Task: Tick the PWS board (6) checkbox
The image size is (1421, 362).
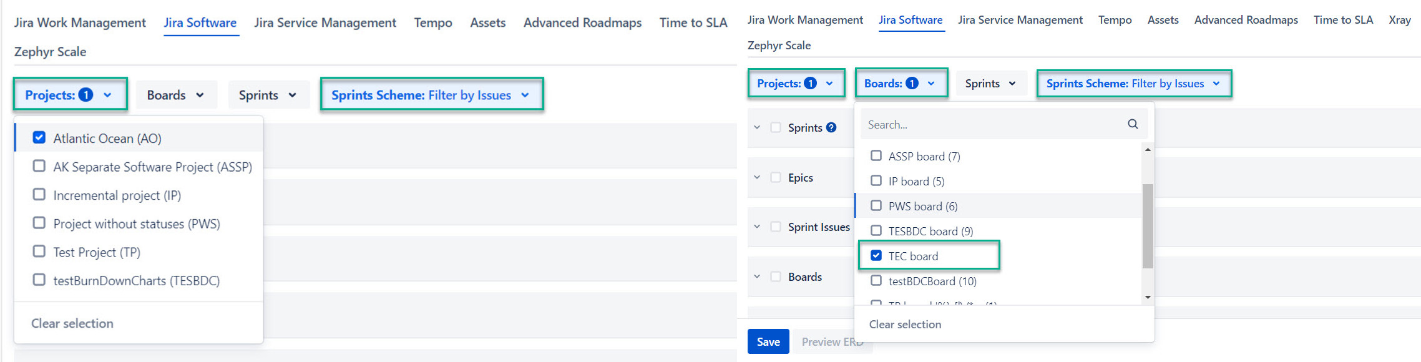Action: [876, 206]
